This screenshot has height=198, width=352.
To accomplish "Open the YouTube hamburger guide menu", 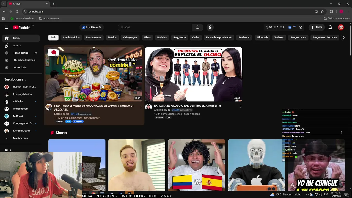I will 7,27.
